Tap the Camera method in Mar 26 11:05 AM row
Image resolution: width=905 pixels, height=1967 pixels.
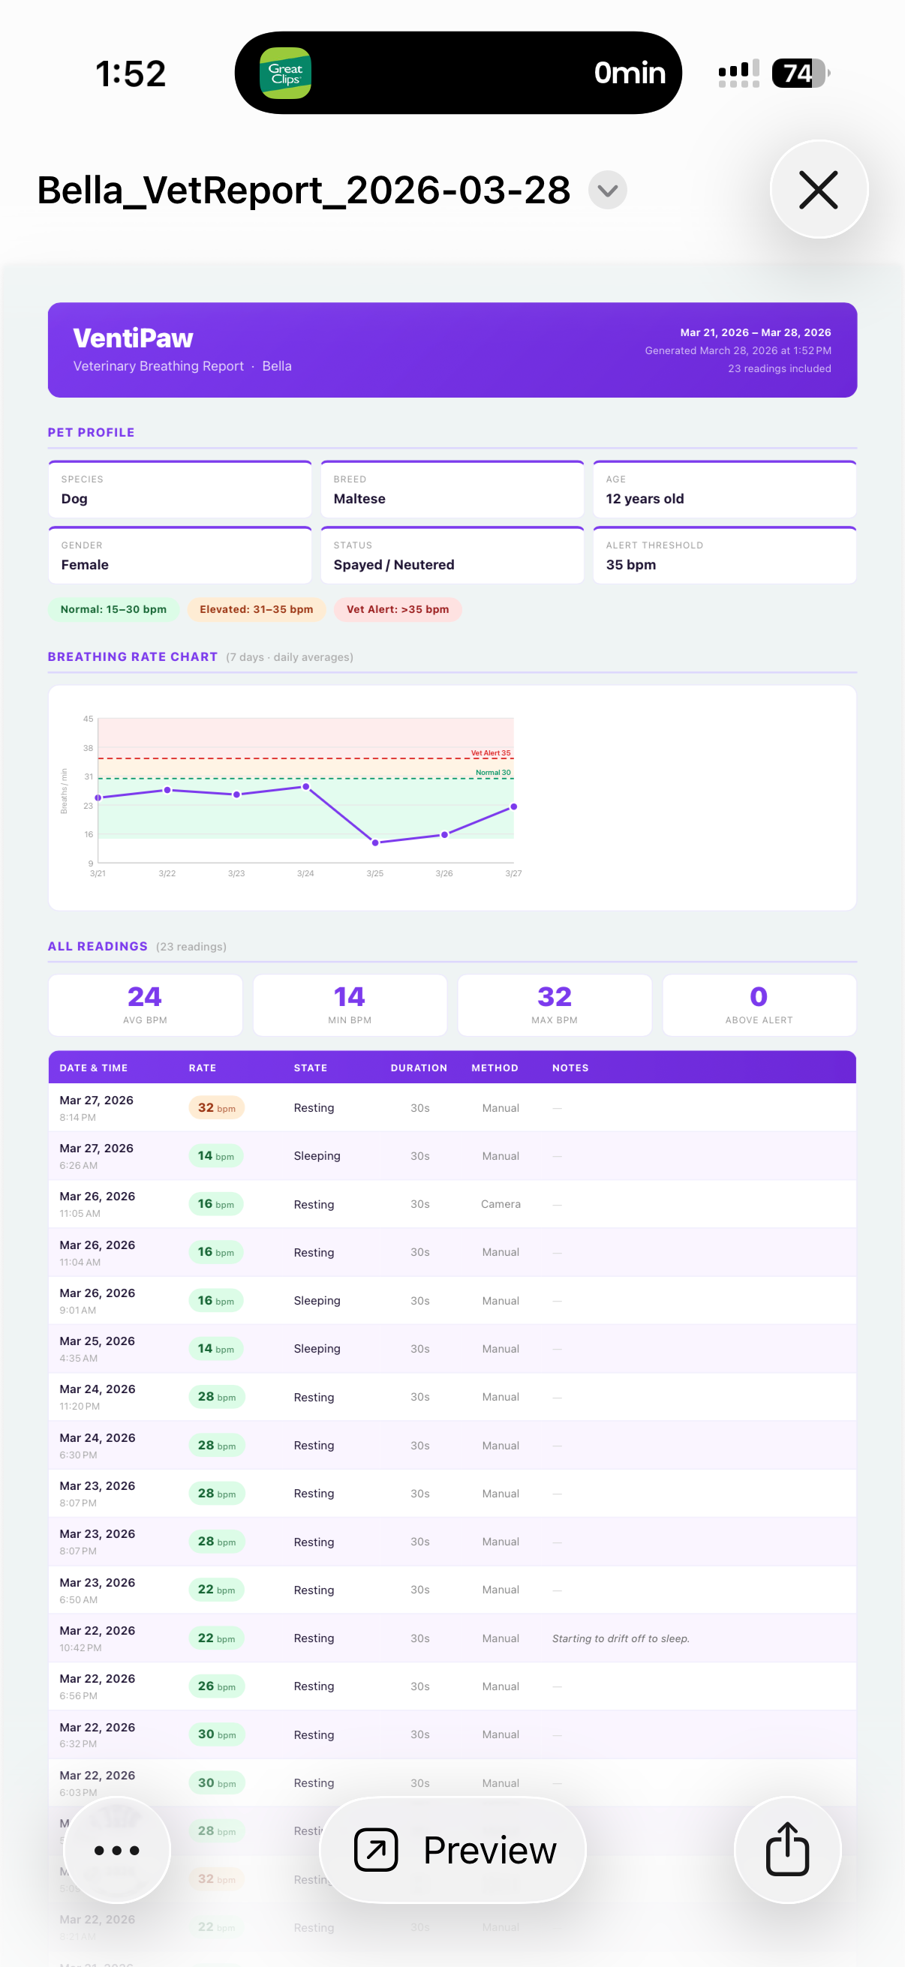pyautogui.click(x=501, y=1204)
